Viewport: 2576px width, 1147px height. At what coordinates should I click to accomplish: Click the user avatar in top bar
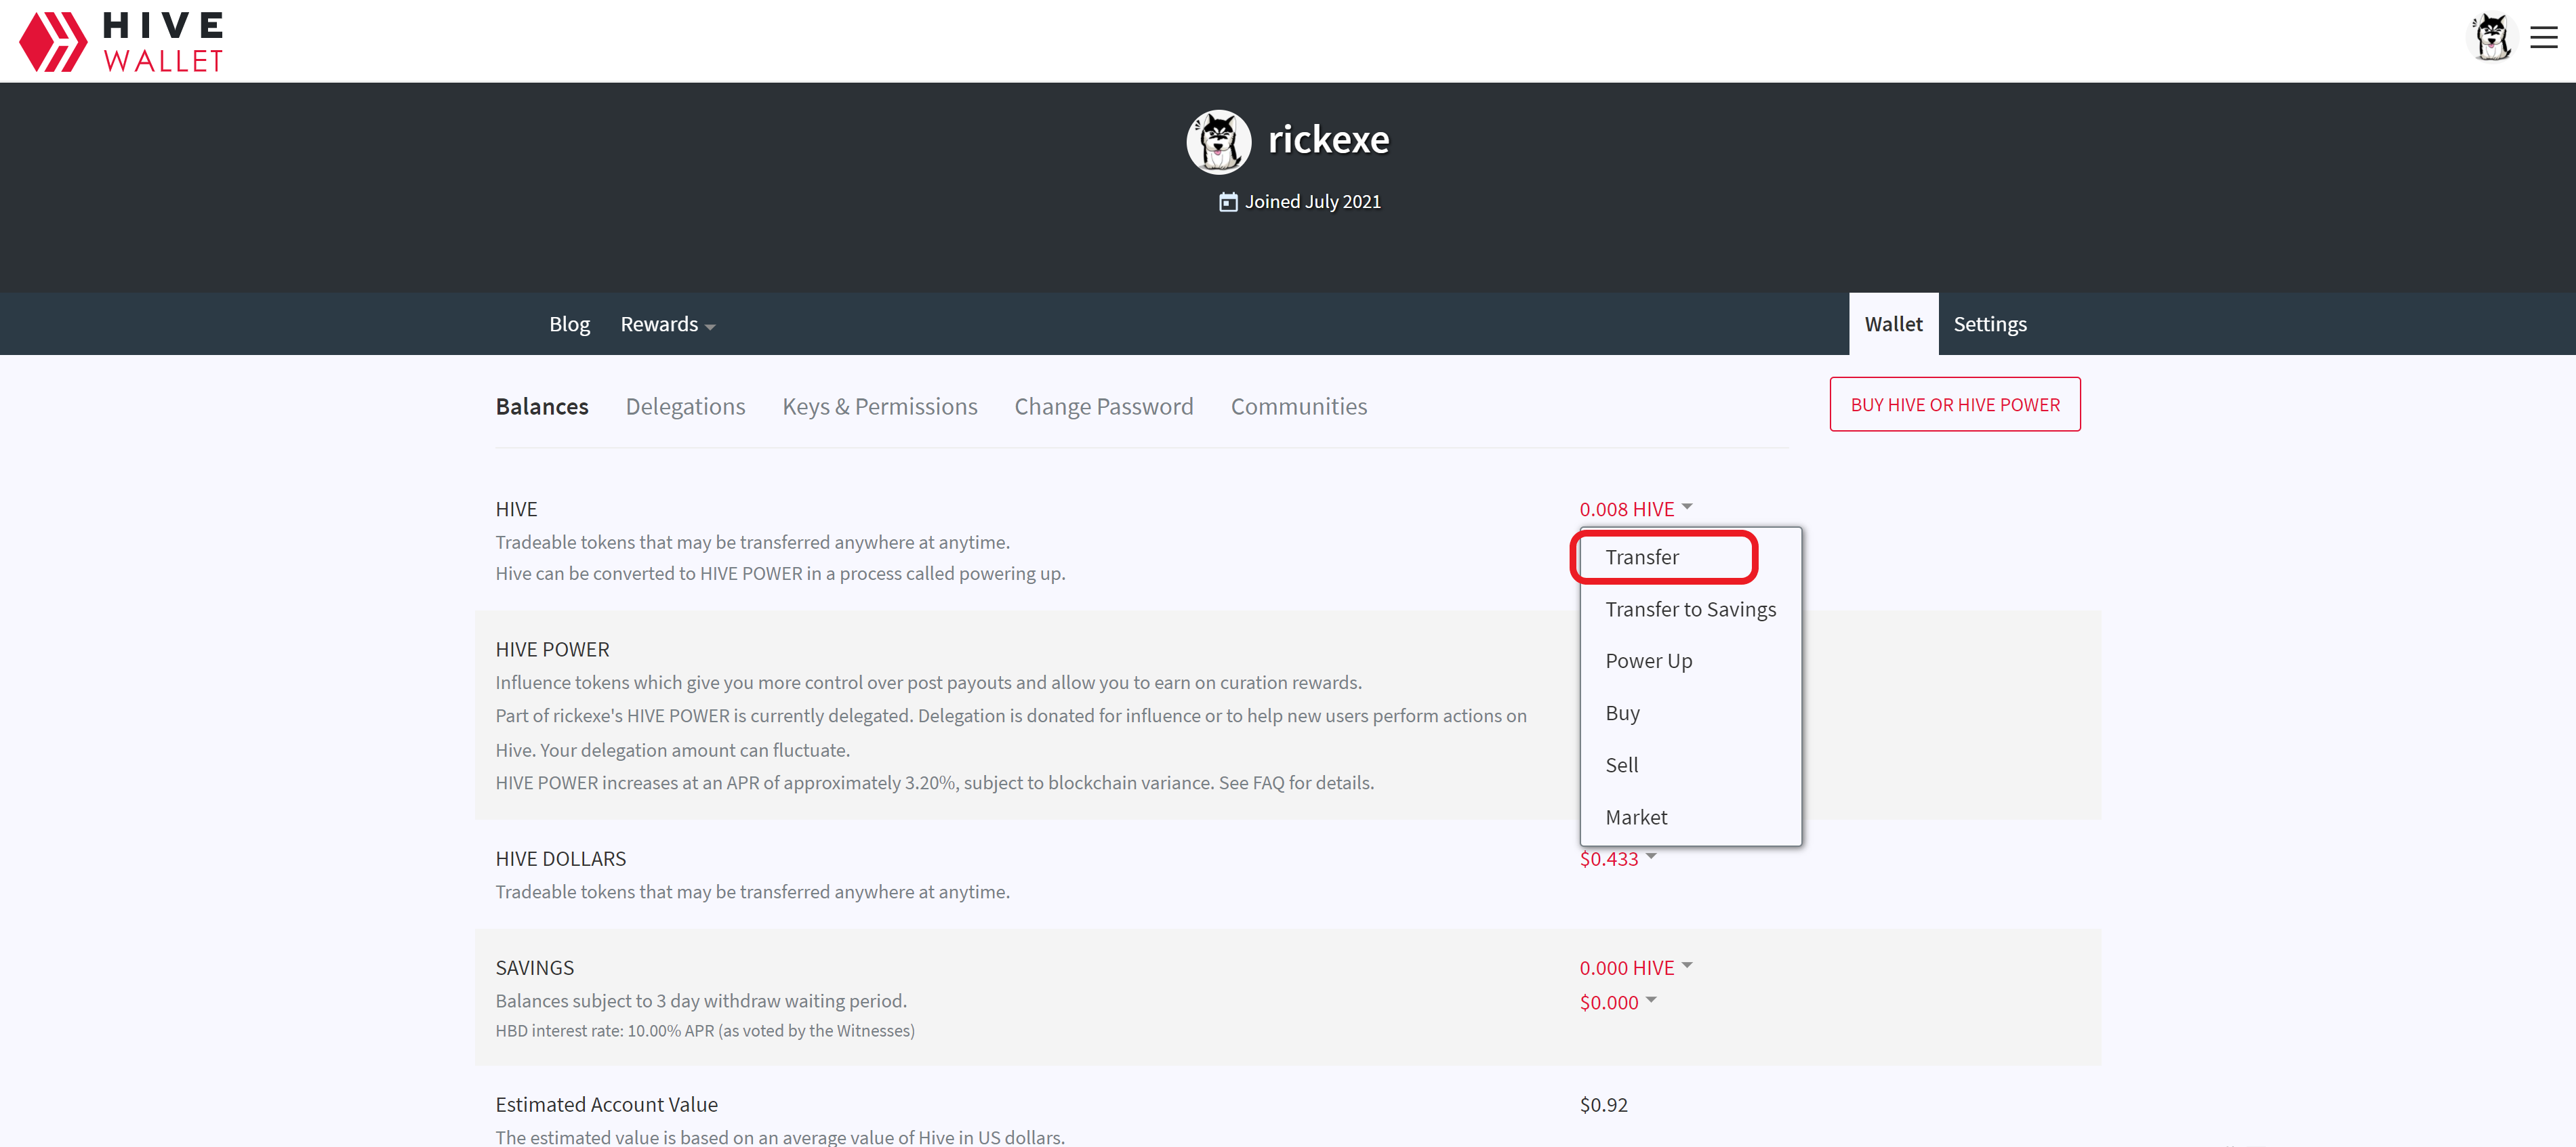2491,38
